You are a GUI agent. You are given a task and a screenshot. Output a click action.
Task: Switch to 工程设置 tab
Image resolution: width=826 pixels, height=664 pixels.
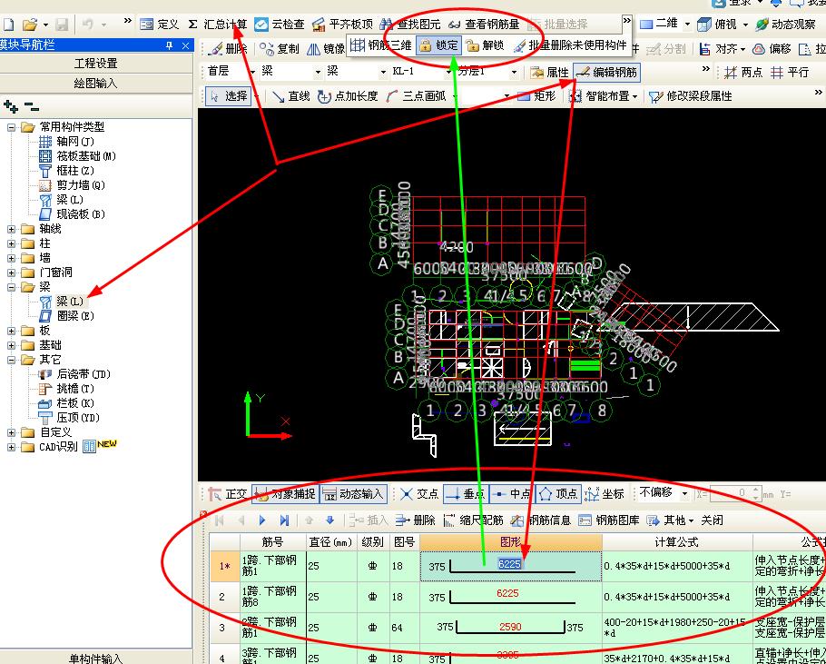coord(96,64)
